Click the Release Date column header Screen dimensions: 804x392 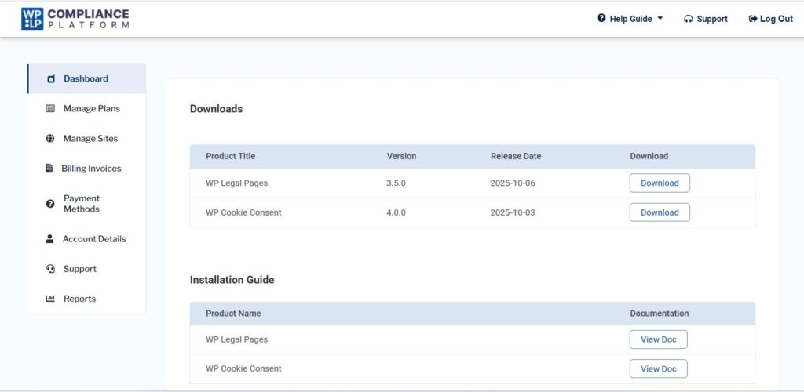[516, 156]
